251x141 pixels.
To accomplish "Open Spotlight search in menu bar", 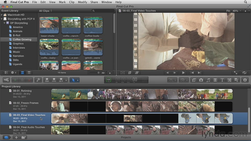I will pos(246,2).
